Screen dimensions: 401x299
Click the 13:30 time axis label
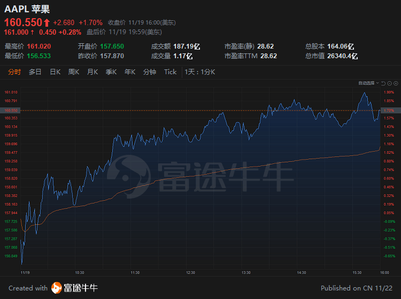pyautogui.click(x=246, y=273)
